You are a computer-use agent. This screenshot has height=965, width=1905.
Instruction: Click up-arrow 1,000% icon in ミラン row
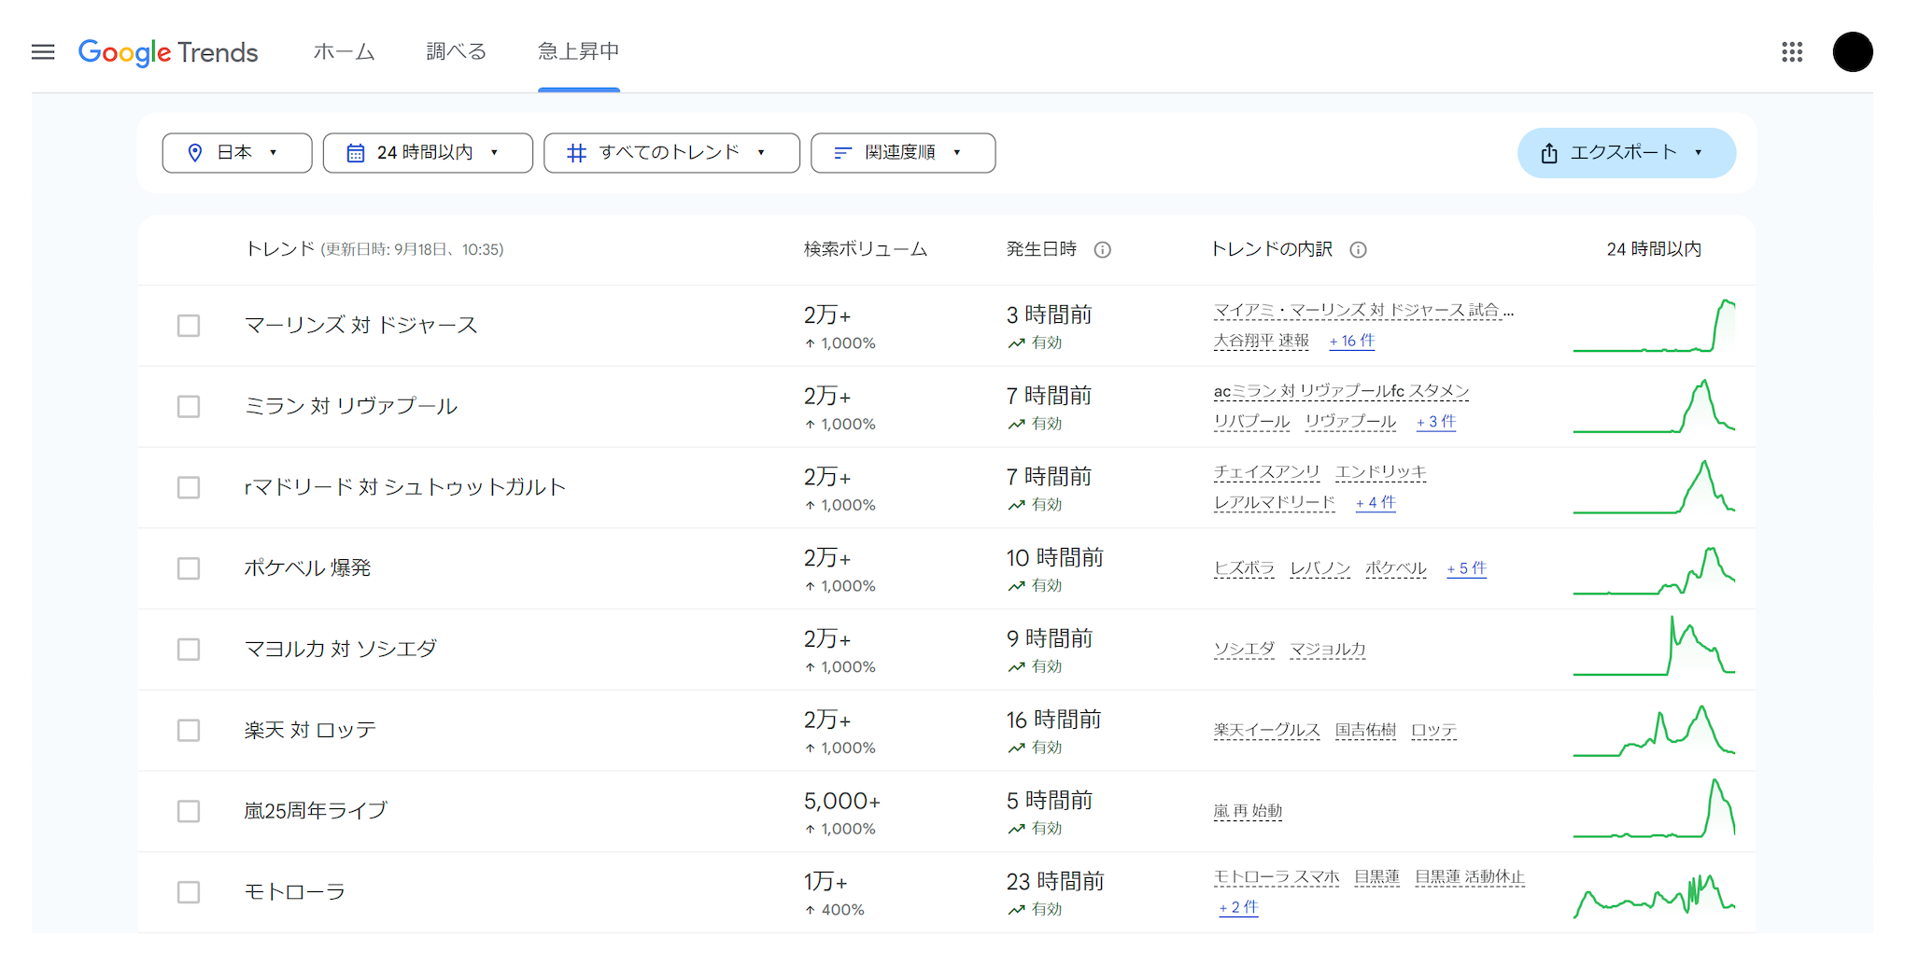point(811,425)
